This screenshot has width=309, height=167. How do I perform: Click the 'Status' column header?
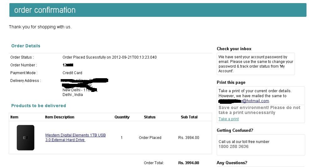[x=150, y=117]
